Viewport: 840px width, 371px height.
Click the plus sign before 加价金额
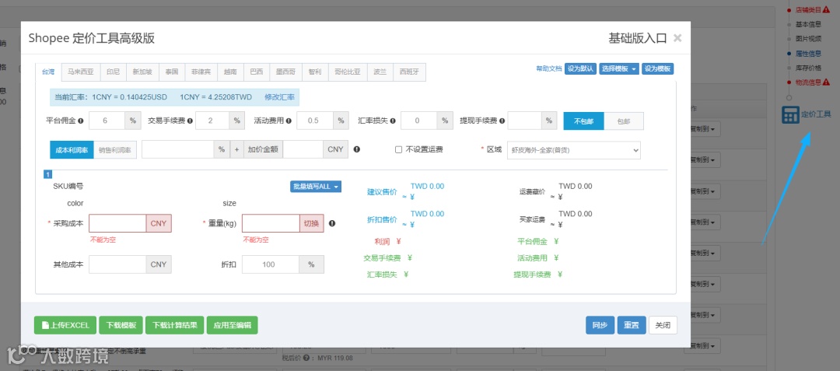point(237,149)
